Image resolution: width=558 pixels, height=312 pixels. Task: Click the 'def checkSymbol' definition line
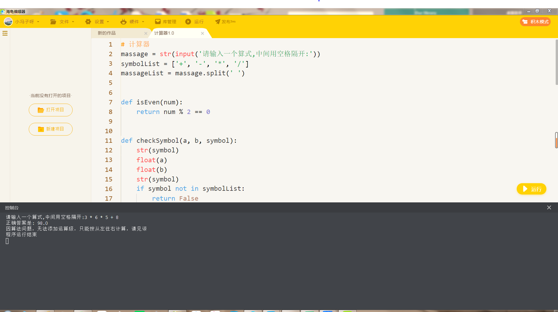pyautogui.click(x=179, y=141)
